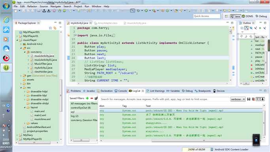This screenshot has width=270, height=152.
Task: Toggle Hide Fields in Outline view
Action: pyautogui.click(x=251, y=28)
